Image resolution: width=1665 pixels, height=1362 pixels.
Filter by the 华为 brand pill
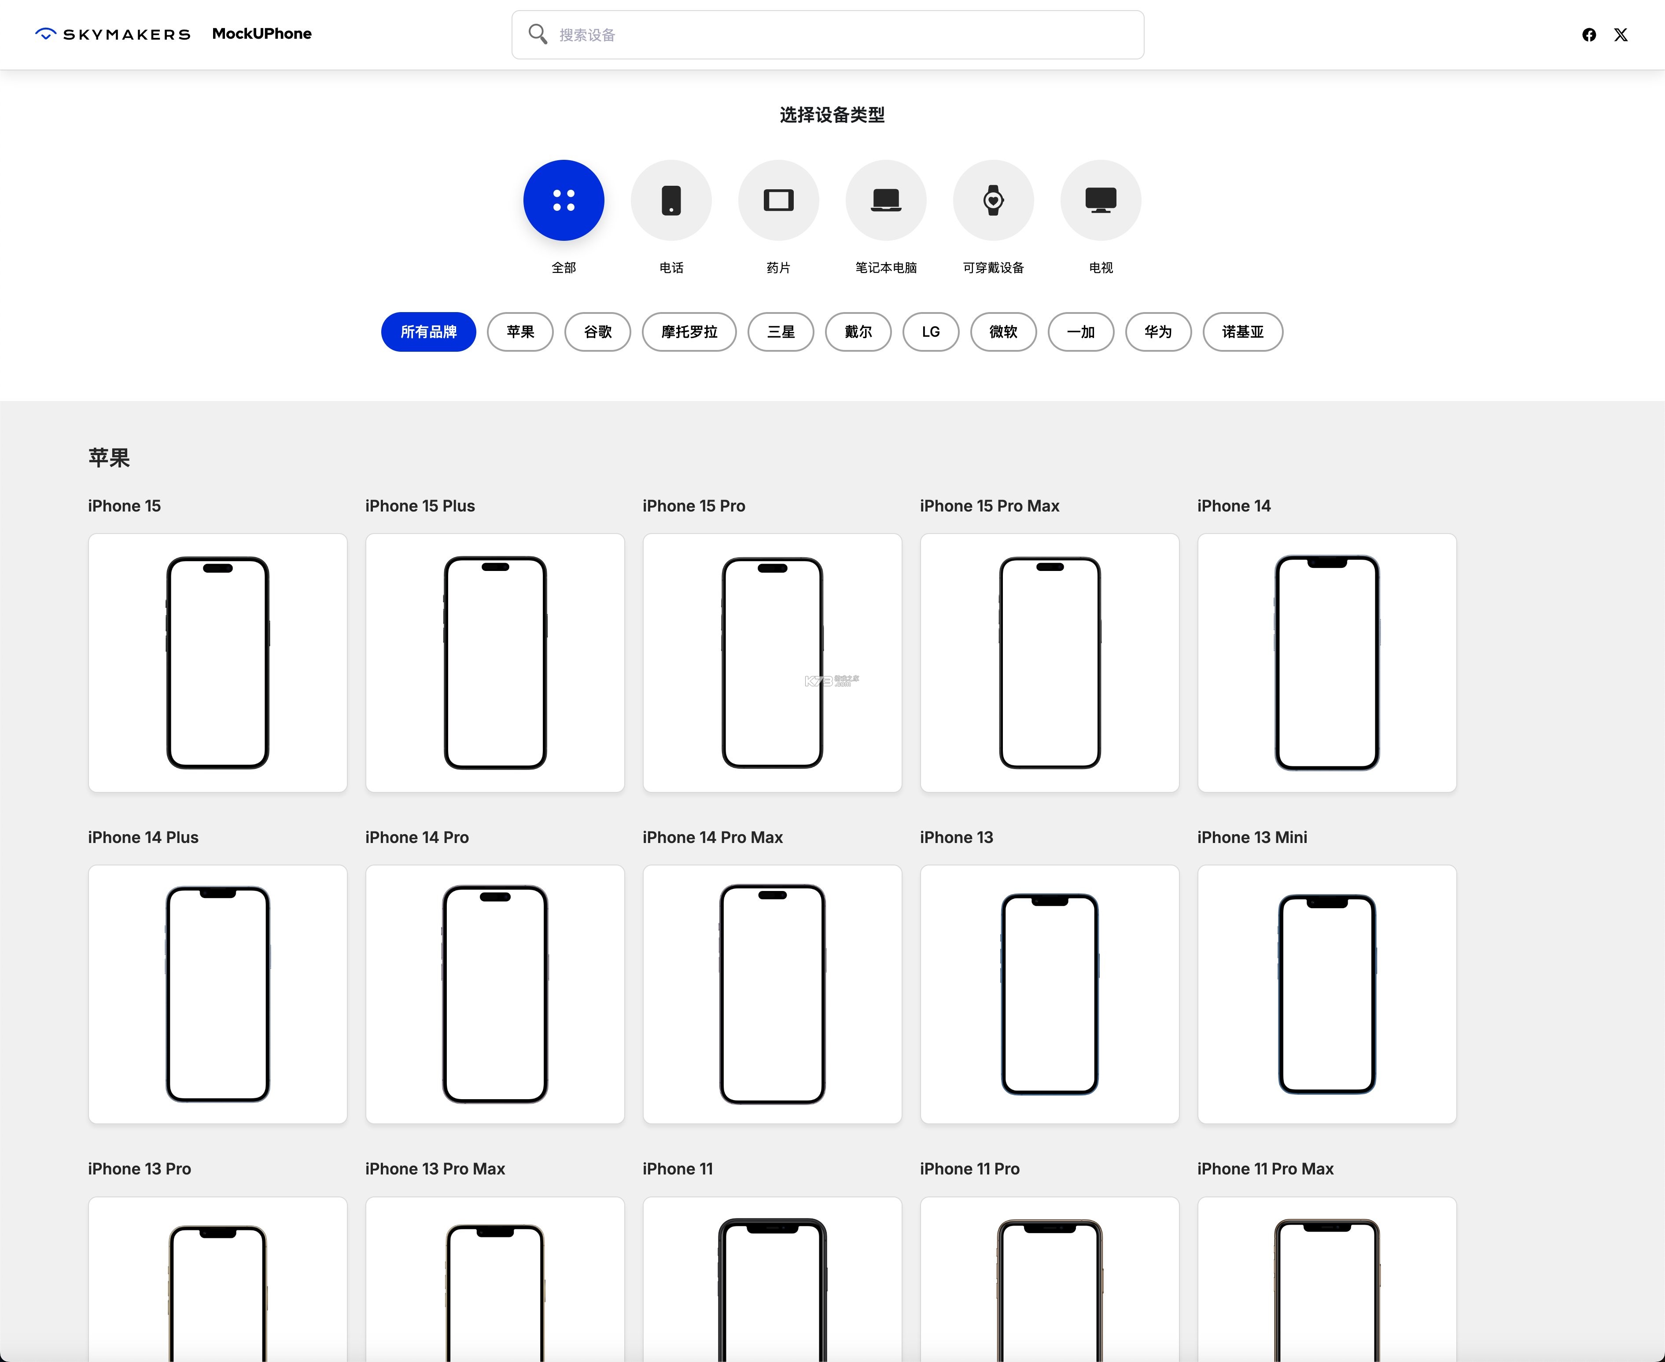click(1158, 332)
